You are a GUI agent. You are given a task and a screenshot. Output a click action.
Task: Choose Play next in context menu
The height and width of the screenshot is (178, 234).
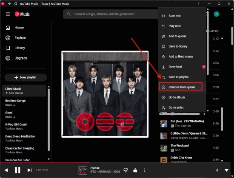[182, 26]
